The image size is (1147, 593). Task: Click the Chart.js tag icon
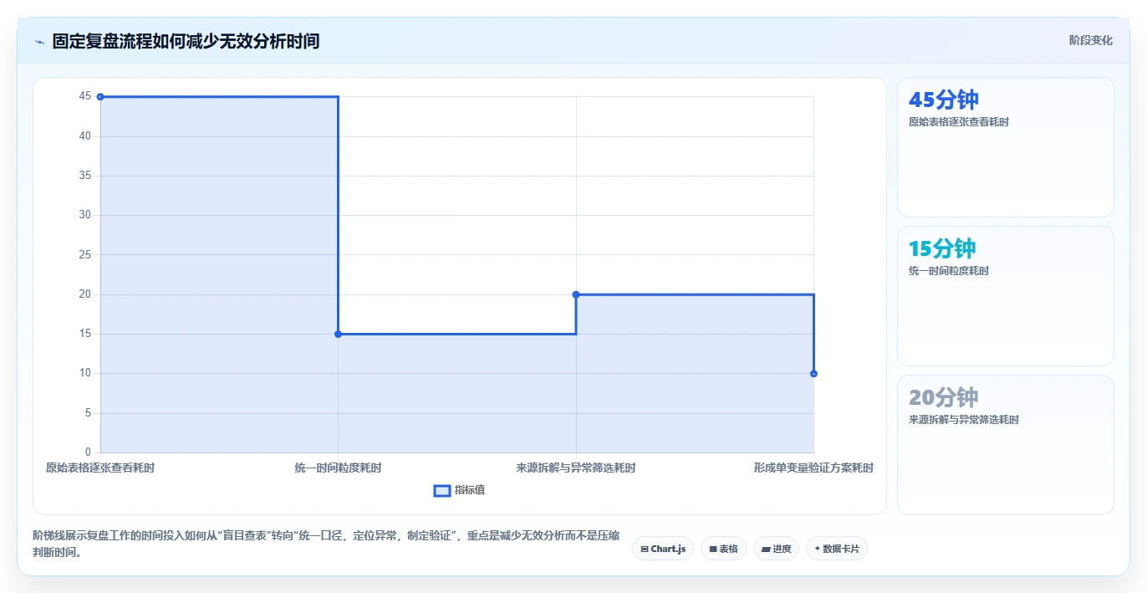645,550
